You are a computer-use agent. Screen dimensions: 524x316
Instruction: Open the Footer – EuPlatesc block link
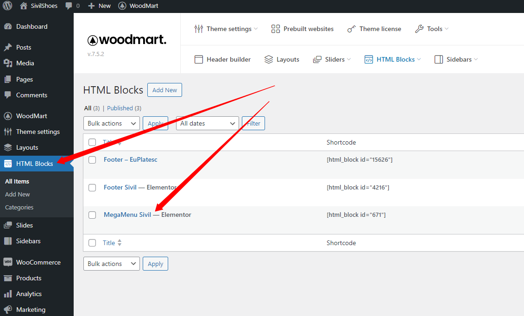click(130, 160)
